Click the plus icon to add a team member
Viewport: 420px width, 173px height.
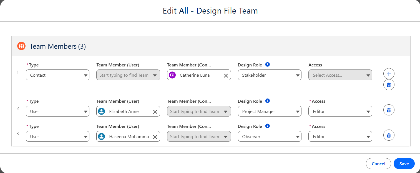389,74
